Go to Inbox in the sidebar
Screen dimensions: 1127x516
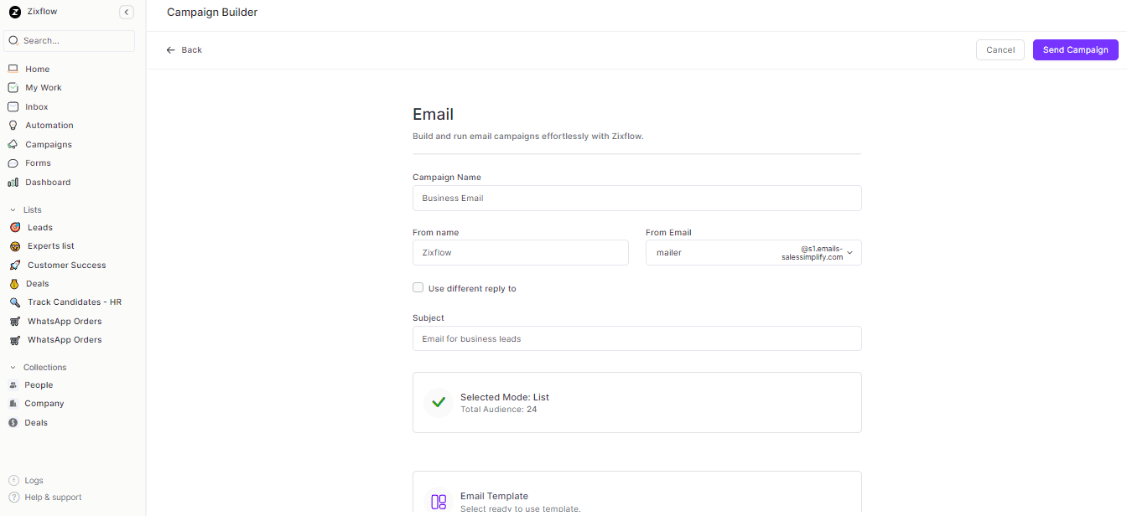point(36,106)
